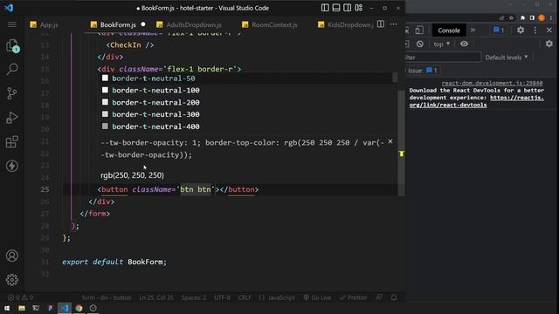Image resolution: width=559 pixels, height=314 pixels.
Task: Open the Extensions view
Action: [x=12, y=141]
